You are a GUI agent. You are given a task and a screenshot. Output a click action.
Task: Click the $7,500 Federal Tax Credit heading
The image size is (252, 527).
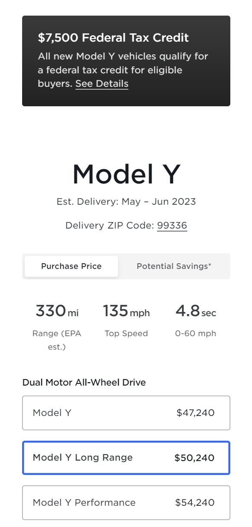tap(113, 38)
